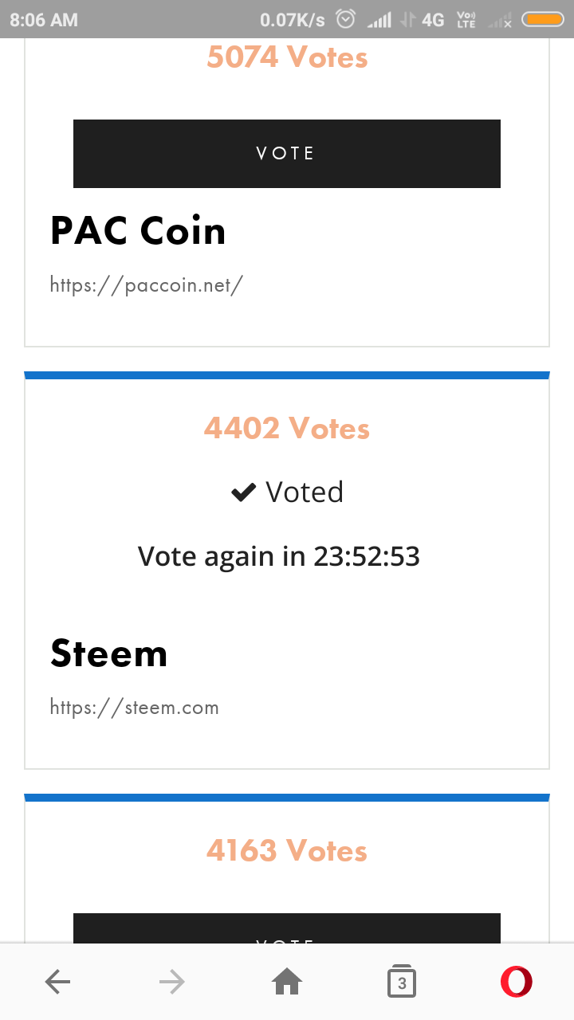
Task: Tap the signal strength bars icon
Action: point(379,20)
